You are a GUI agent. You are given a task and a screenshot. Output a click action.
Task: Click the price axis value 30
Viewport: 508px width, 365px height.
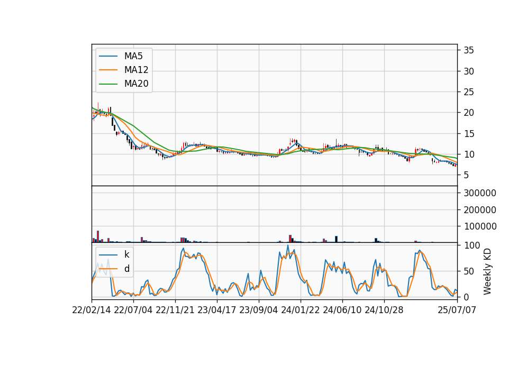(x=469, y=71)
